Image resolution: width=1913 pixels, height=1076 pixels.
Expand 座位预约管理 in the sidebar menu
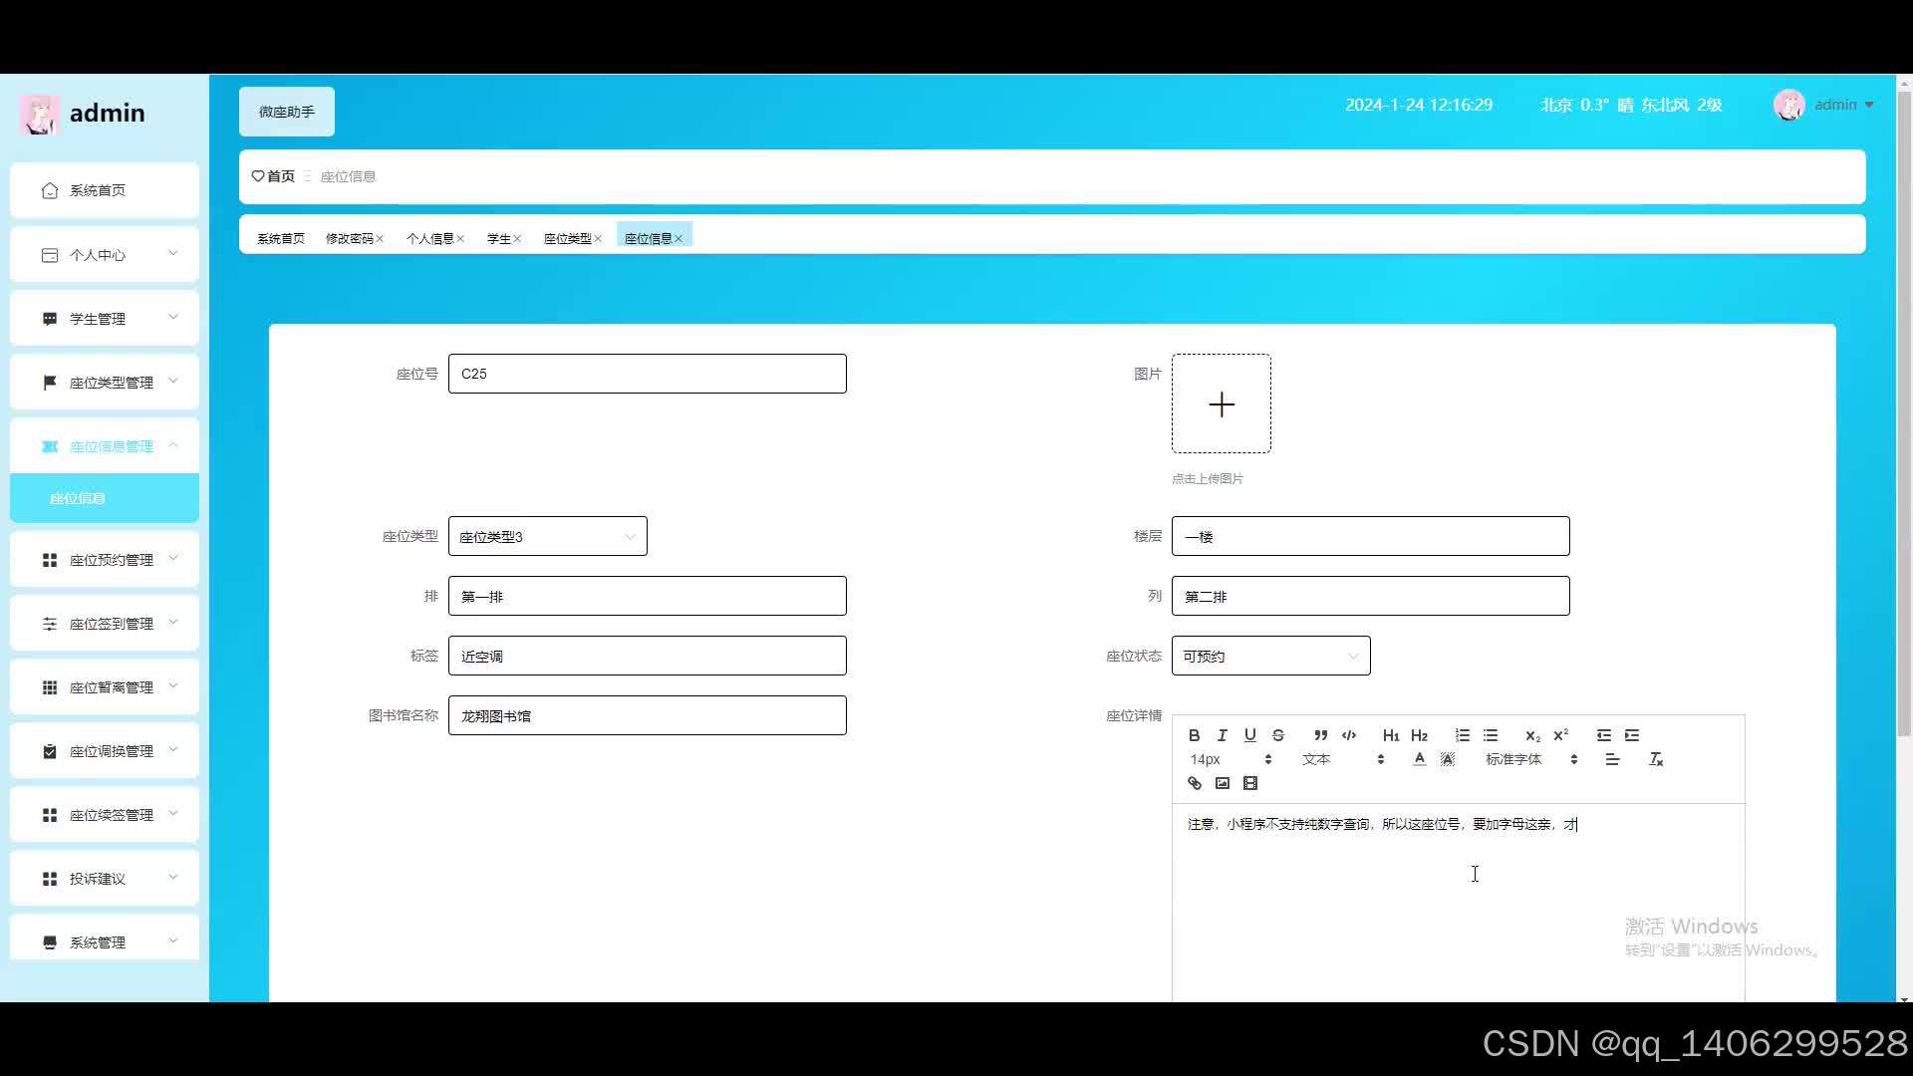105,560
